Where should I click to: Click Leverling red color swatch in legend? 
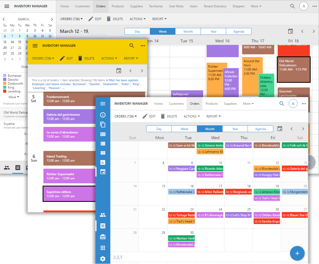tap(5, 91)
